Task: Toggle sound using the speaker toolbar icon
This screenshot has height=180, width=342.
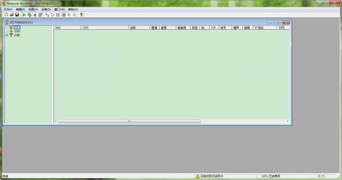Action: 35,15
